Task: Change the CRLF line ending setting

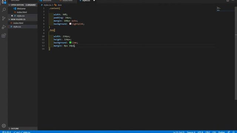Action: (207, 132)
